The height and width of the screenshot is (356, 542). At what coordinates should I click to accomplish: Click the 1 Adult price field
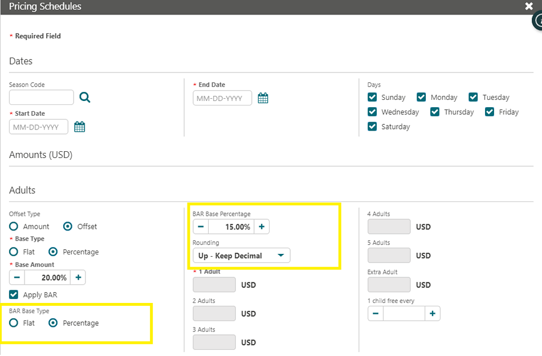pyautogui.click(x=214, y=284)
